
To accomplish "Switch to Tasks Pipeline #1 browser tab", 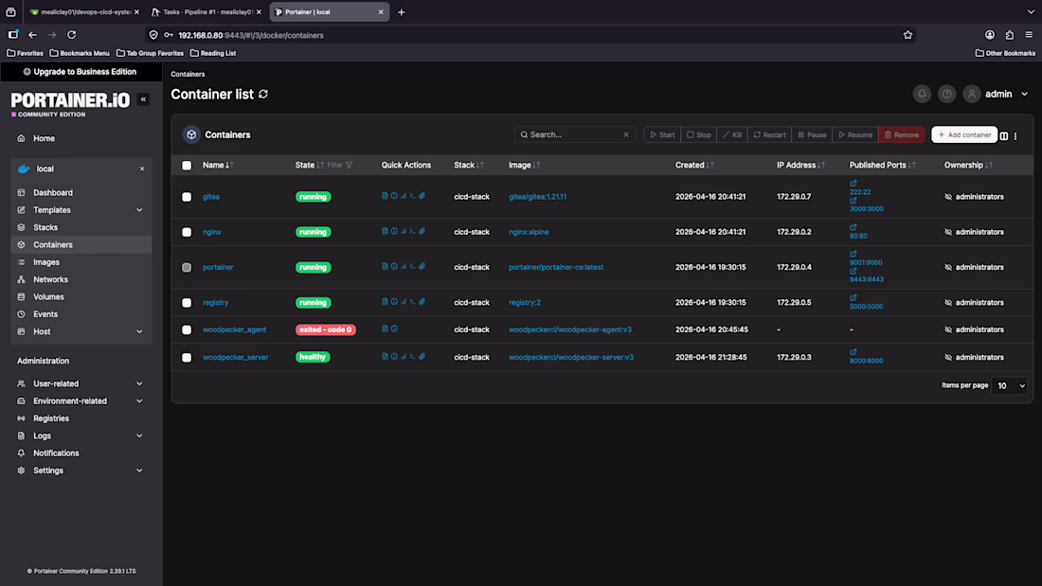I will [x=206, y=12].
